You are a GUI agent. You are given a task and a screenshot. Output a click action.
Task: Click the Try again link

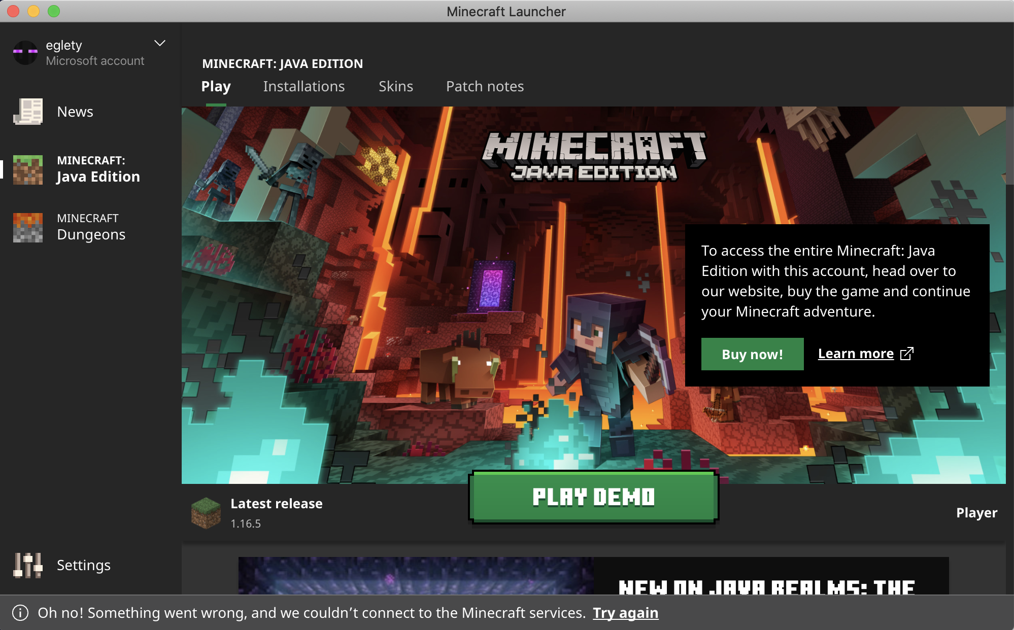tap(625, 613)
